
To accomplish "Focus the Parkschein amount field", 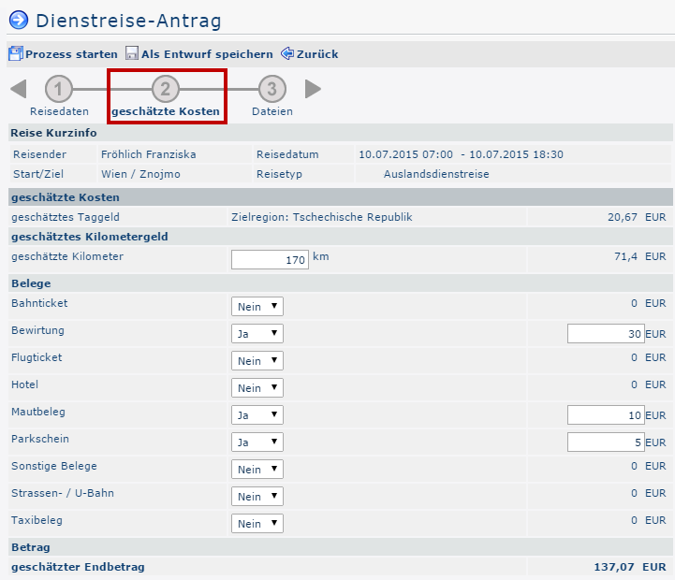I will coord(605,442).
